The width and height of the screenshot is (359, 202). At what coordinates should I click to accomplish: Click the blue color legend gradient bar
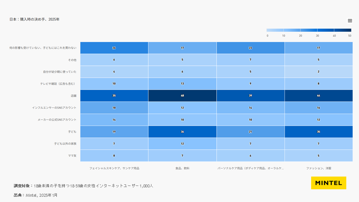coord(309,30)
